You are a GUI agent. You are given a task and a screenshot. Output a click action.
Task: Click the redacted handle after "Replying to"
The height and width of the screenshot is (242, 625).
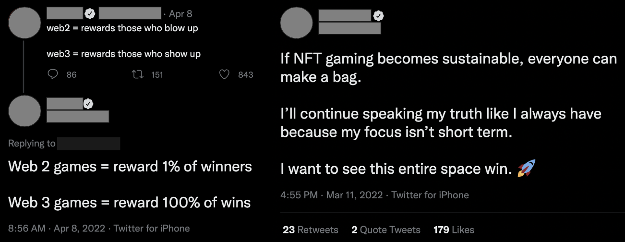[x=89, y=144]
